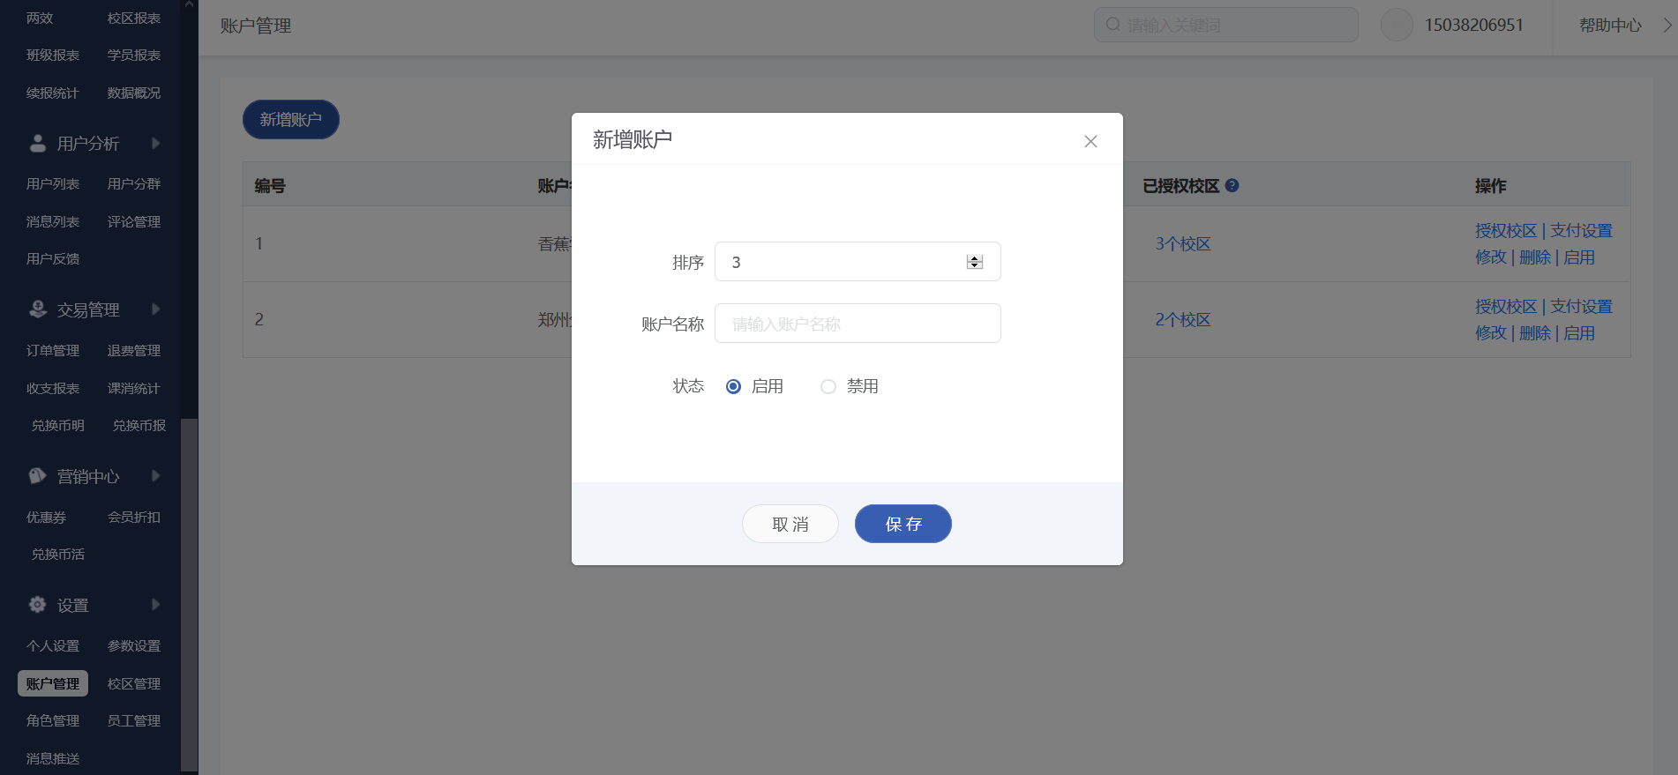Screen dimensions: 1678x775
Task: Close the 新增账户 dialog with X icon
Action: (1090, 141)
